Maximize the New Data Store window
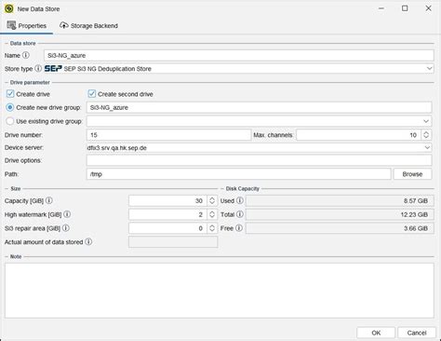This screenshot has height=341, width=441. (x=405, y=8)
